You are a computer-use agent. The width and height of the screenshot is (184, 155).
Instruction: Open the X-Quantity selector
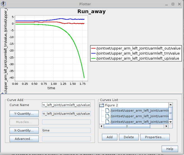coord(24,130)
